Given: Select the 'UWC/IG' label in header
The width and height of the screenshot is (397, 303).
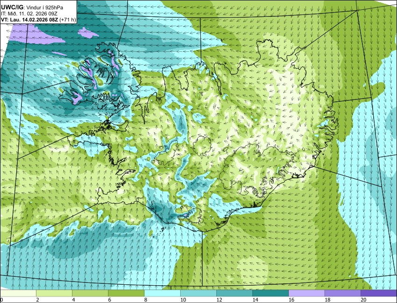Looking at the screenshot, I should coord(12,7).
